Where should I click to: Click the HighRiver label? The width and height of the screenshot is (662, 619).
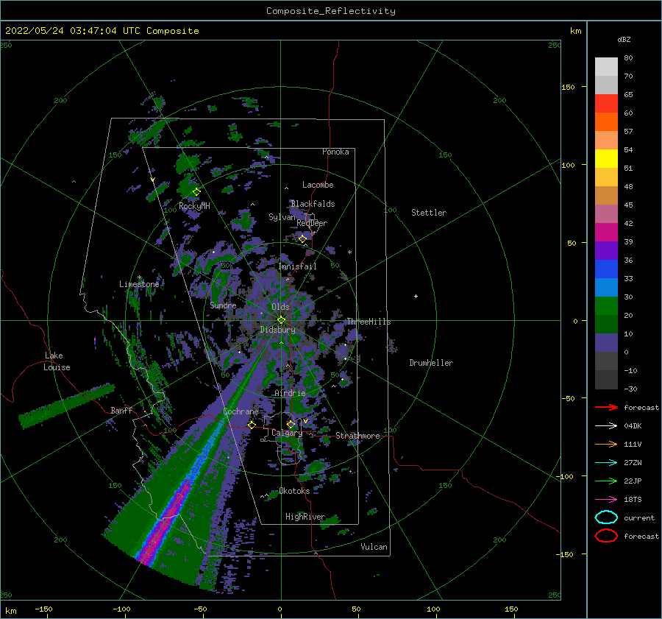click(x=305, y=517)
